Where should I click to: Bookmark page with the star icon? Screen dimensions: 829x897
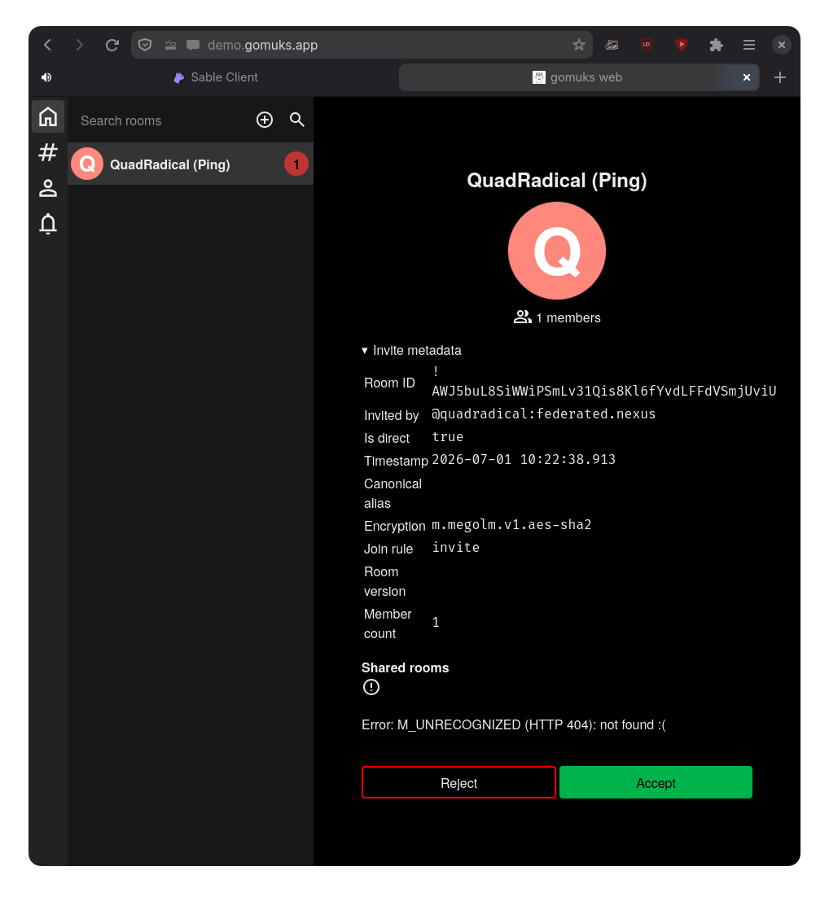click(579, 45)
